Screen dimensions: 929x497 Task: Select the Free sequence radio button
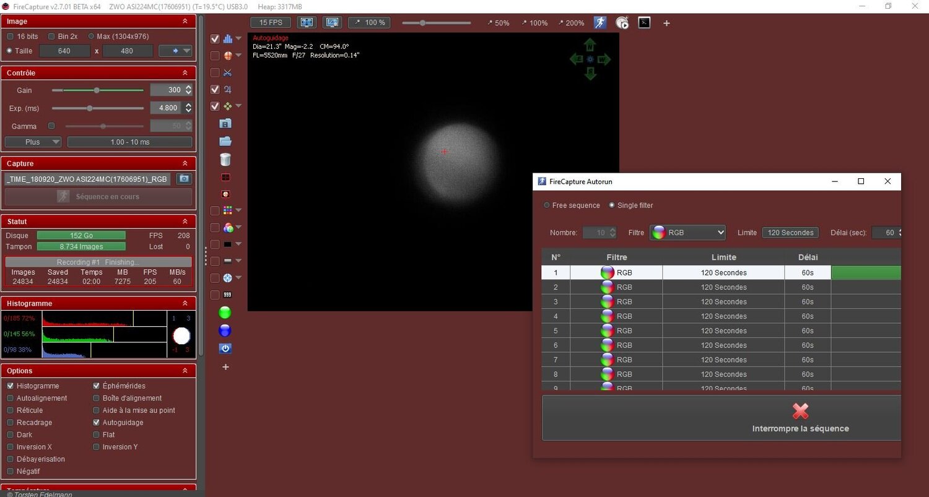click(x=546, y=205)
